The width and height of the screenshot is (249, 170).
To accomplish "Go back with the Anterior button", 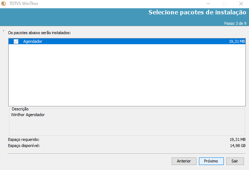I will (x=184, y=161).
